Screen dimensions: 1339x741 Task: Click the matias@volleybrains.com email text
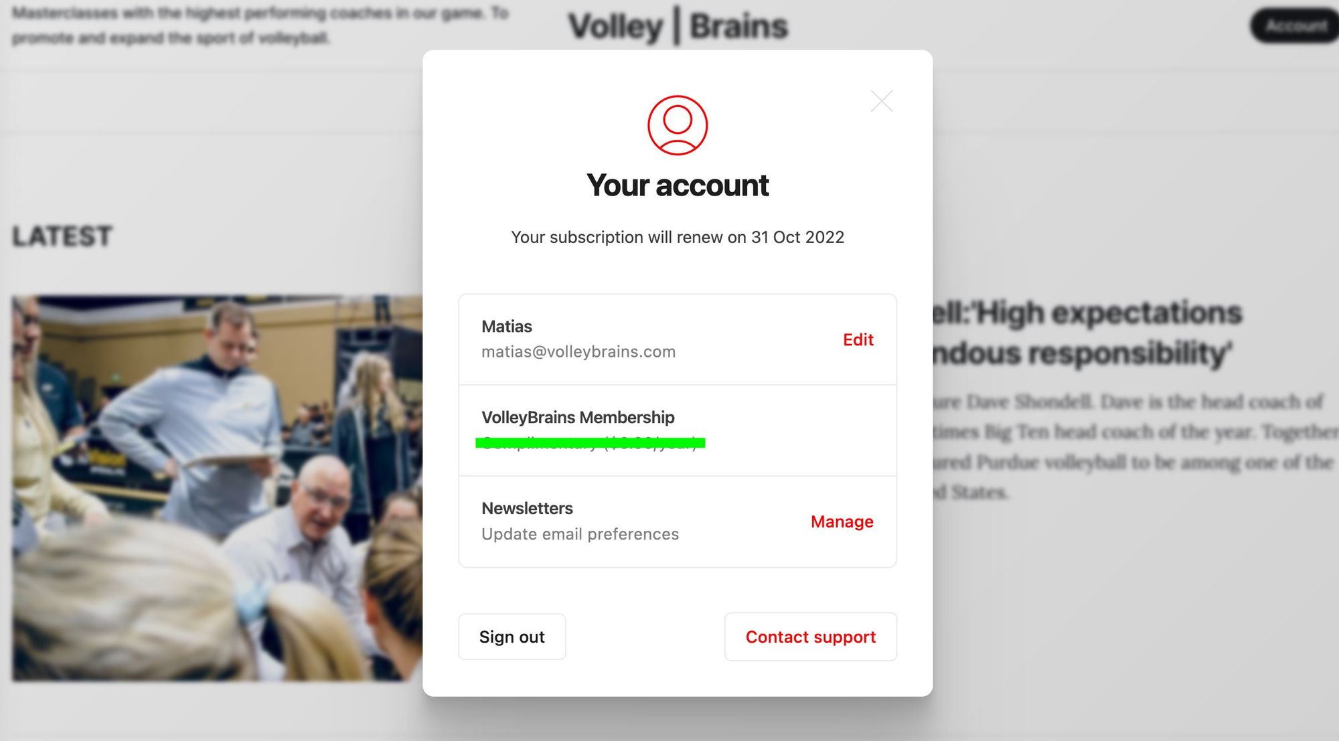(x=578, y=352)
